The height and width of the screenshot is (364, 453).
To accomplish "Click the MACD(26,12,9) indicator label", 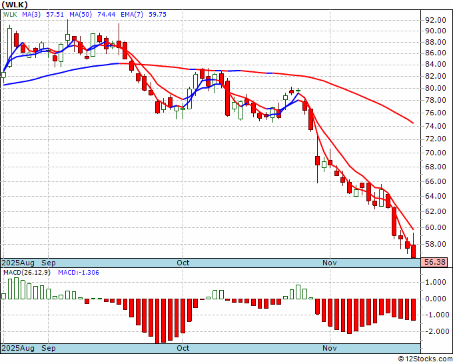I will (27, 273).
